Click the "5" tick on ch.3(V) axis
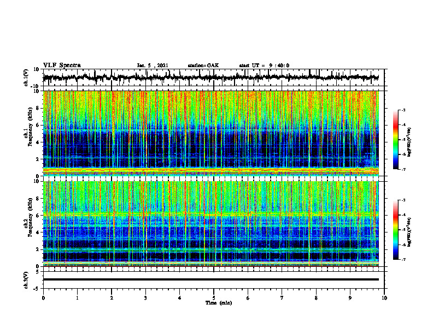 click(38, 272)
